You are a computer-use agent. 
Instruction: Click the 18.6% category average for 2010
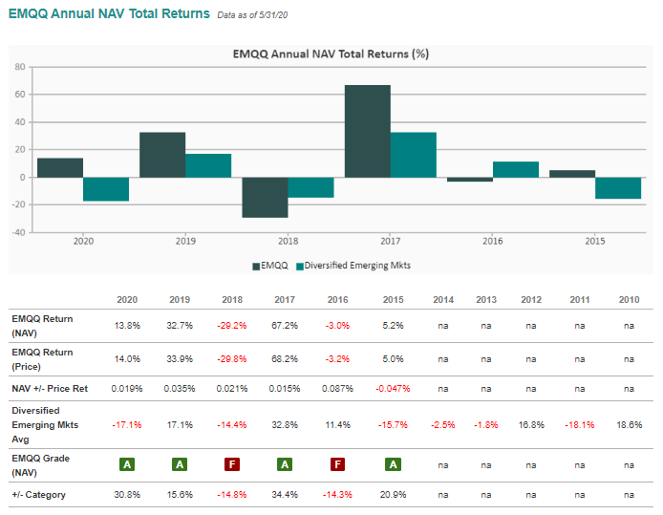630,424
